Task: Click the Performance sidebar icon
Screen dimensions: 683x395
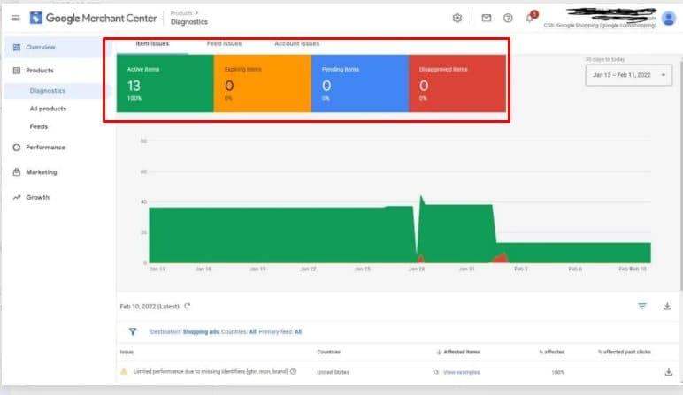Action: (x=17, y=148)
